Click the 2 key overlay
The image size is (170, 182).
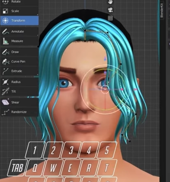53,150
